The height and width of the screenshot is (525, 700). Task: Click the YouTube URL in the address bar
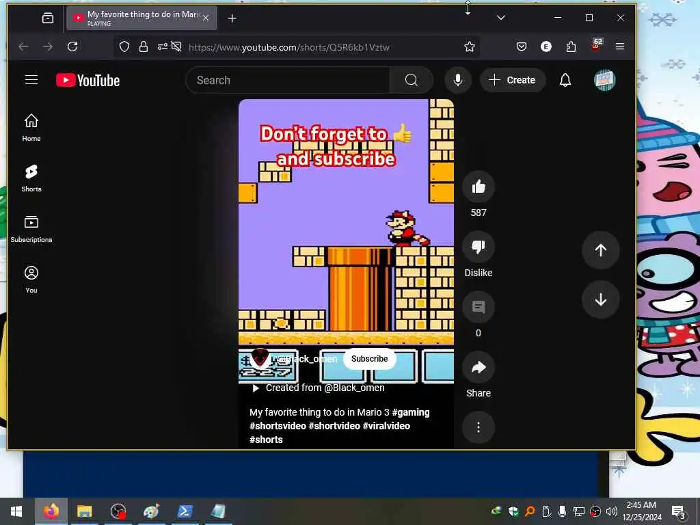(289, 47)
